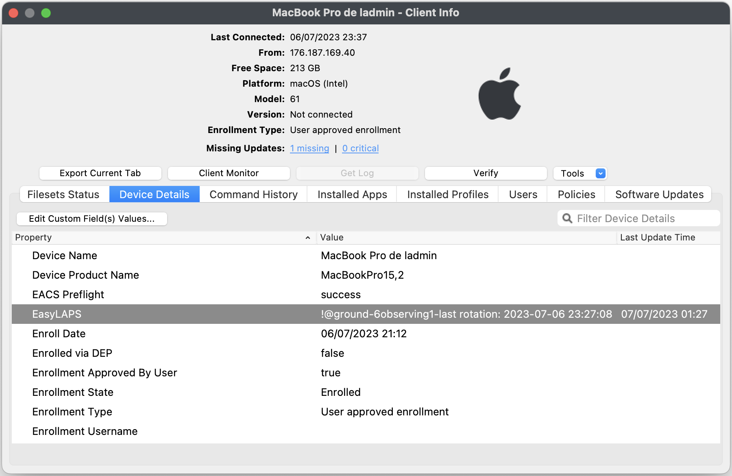Click the Verify button
Image resolution: width=732 pixels, height=476 pixels.
[x=486, y=173]
